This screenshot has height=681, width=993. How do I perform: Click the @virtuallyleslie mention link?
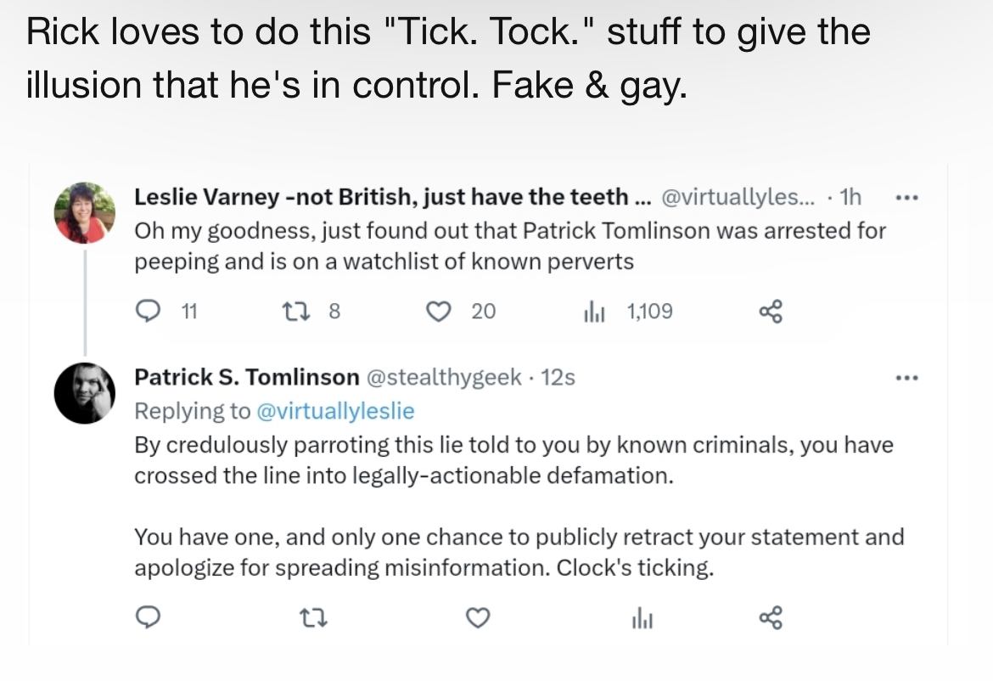(335, 411)
